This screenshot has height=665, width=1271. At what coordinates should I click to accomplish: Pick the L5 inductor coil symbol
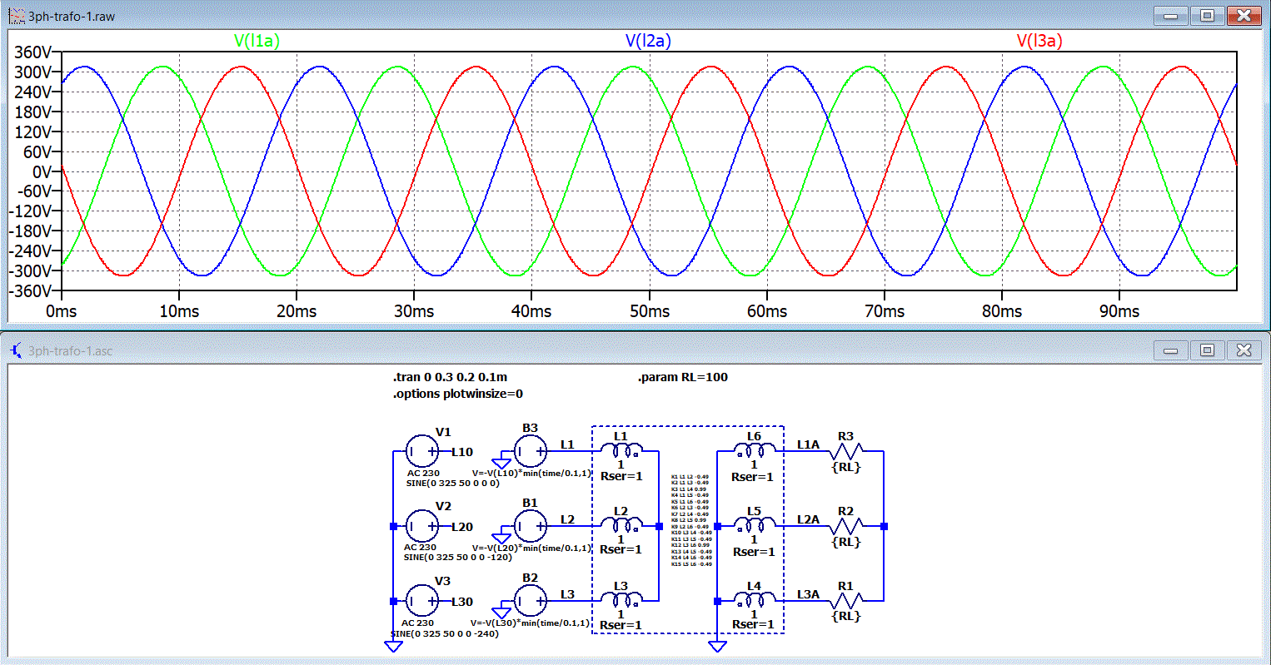click(755, 524)
